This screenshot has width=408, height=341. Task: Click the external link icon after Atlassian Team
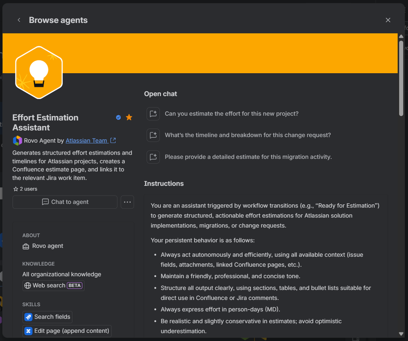113,140
